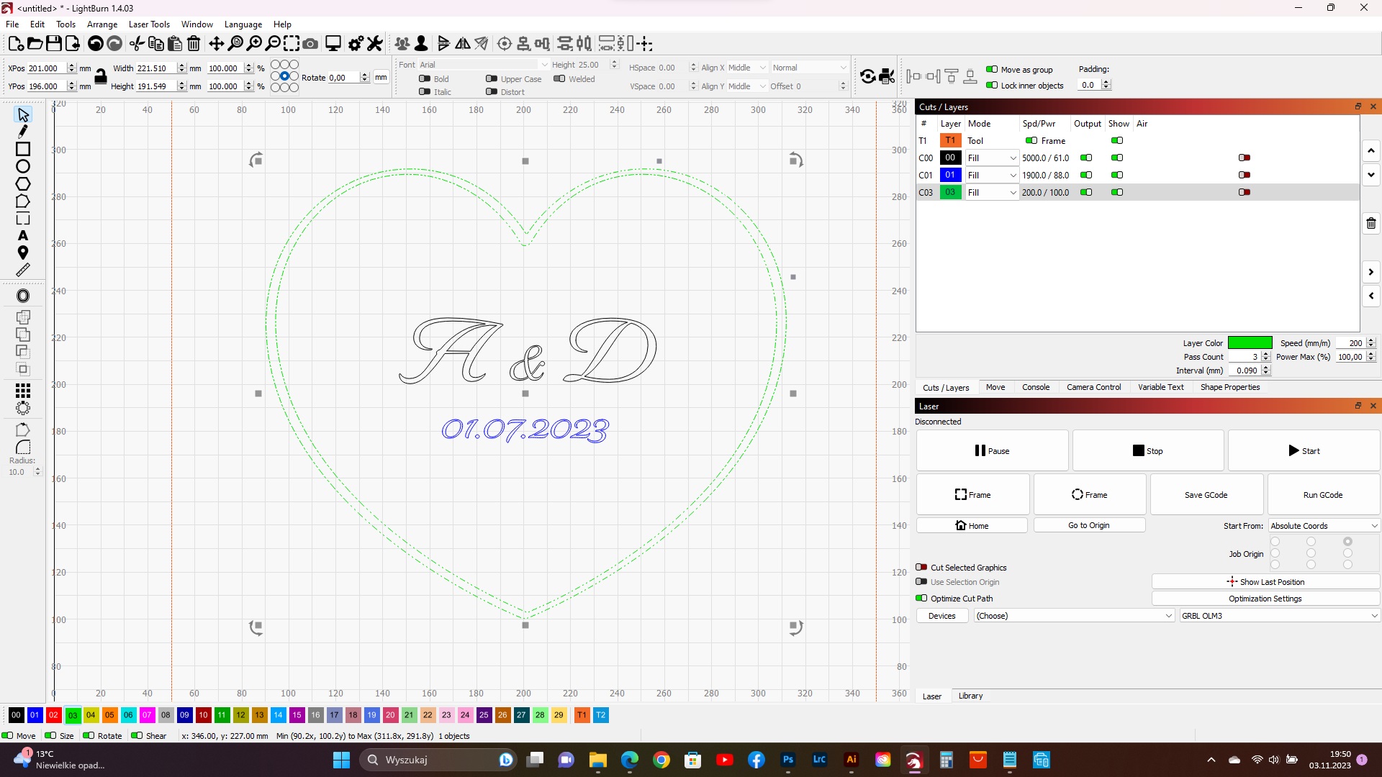
Task: Select the Polygon tool
Action: (x=23, y=184)
